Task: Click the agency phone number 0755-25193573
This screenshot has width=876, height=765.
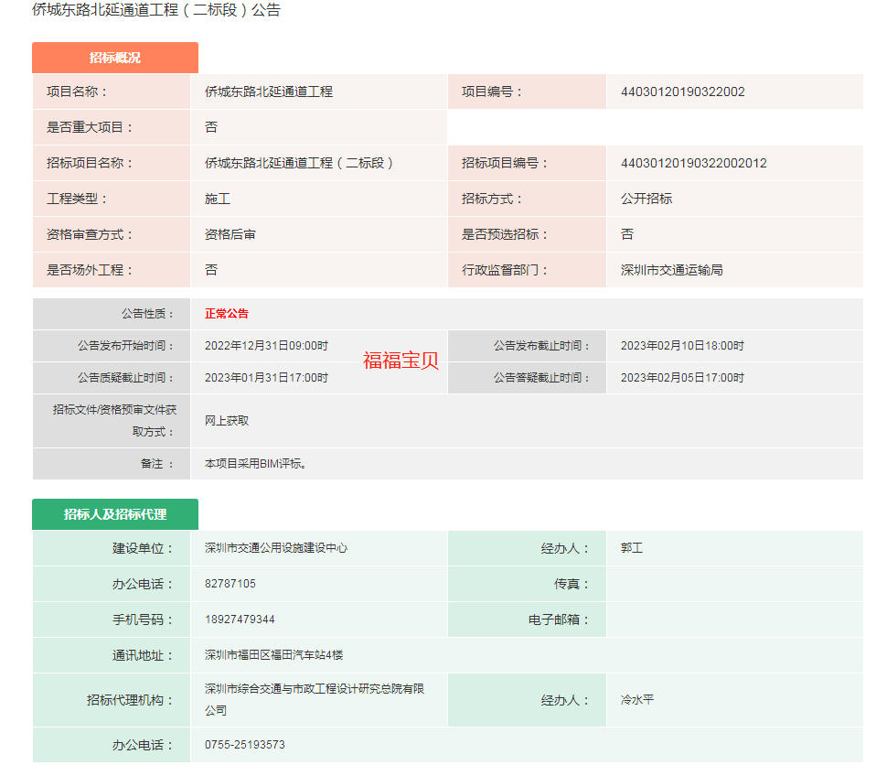Action: (245, 745)
